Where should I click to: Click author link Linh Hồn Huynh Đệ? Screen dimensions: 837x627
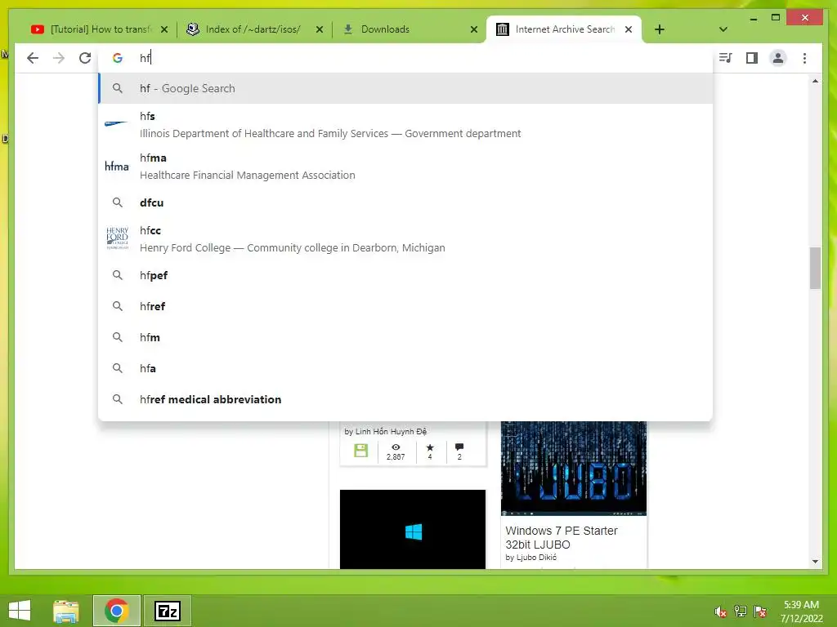coord(392,431)
